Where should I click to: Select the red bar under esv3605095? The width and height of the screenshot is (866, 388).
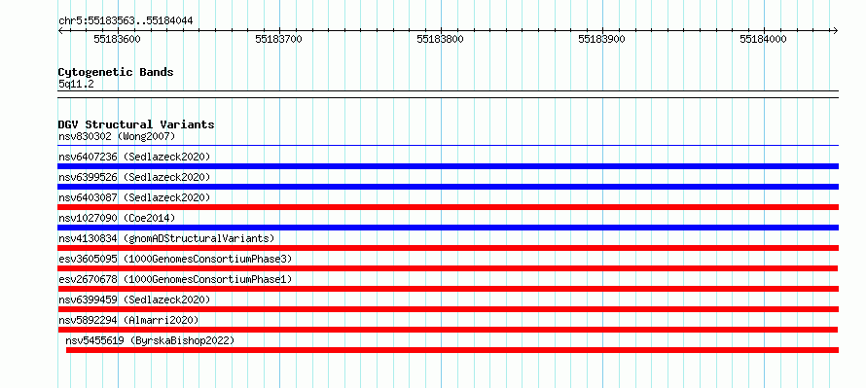[x=448, y=268]
